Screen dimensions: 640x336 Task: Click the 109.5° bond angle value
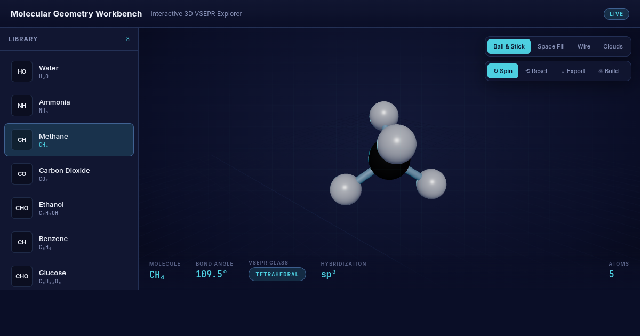click(211, 274)
